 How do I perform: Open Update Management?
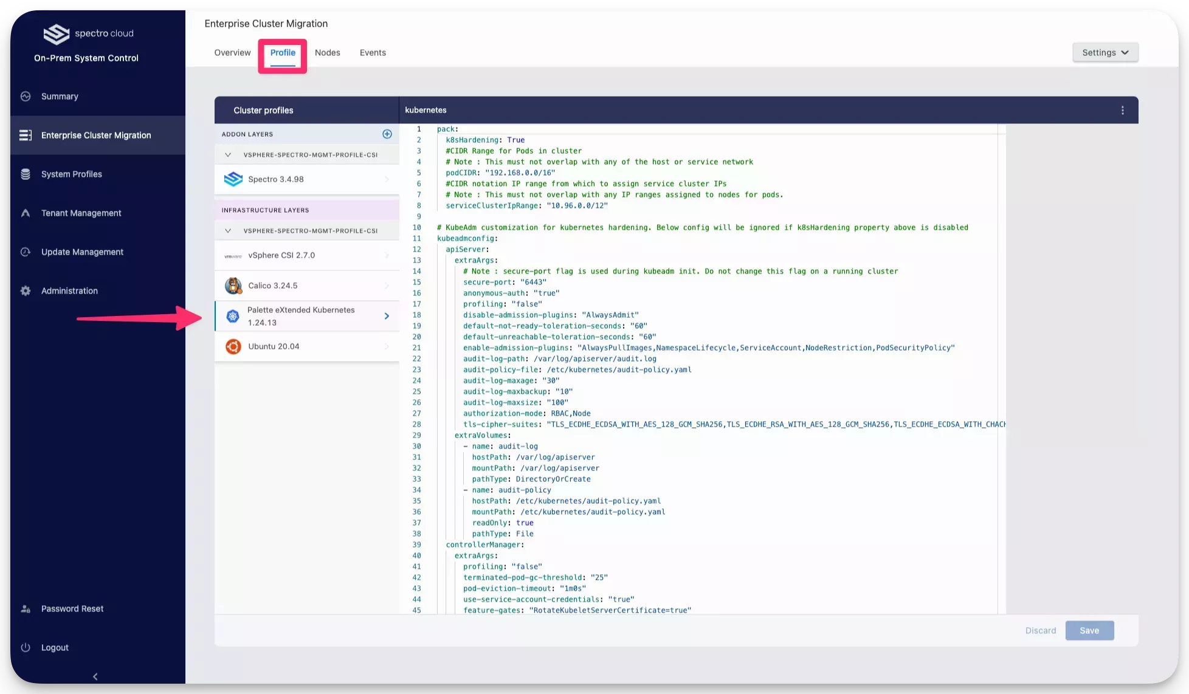tap(82, 252)
